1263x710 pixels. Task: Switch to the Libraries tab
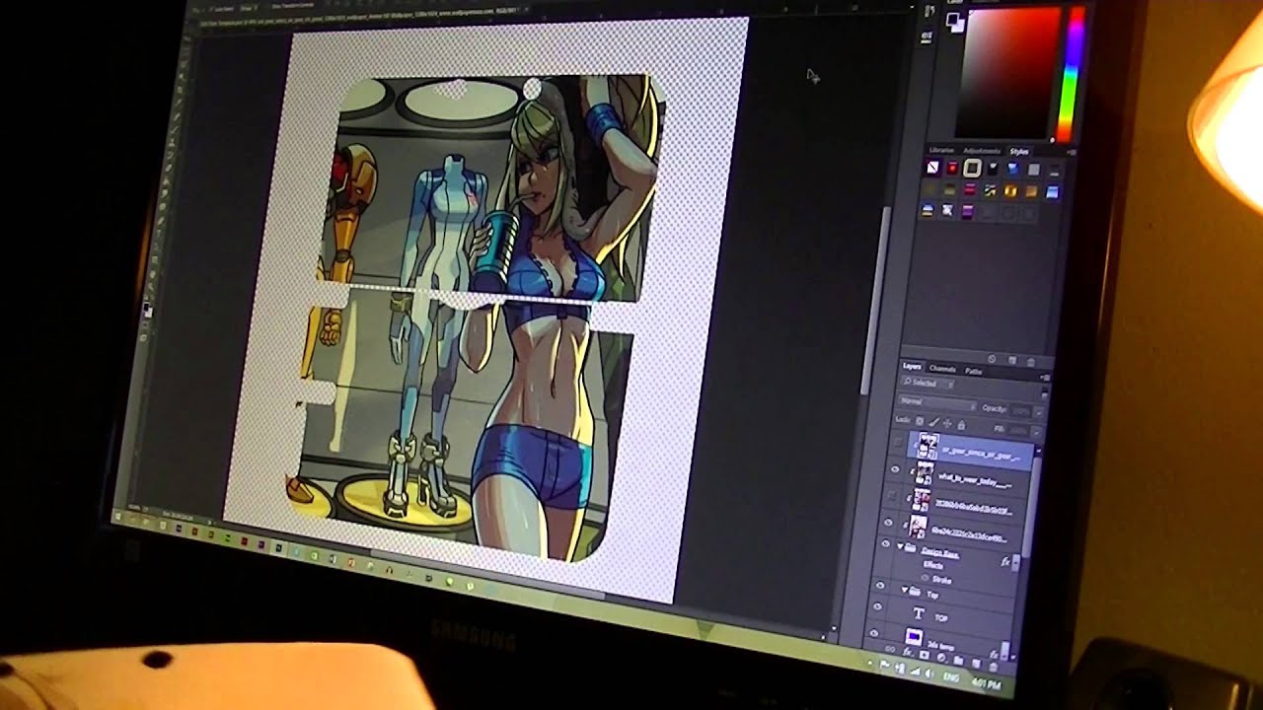click(x=941, y=151)
